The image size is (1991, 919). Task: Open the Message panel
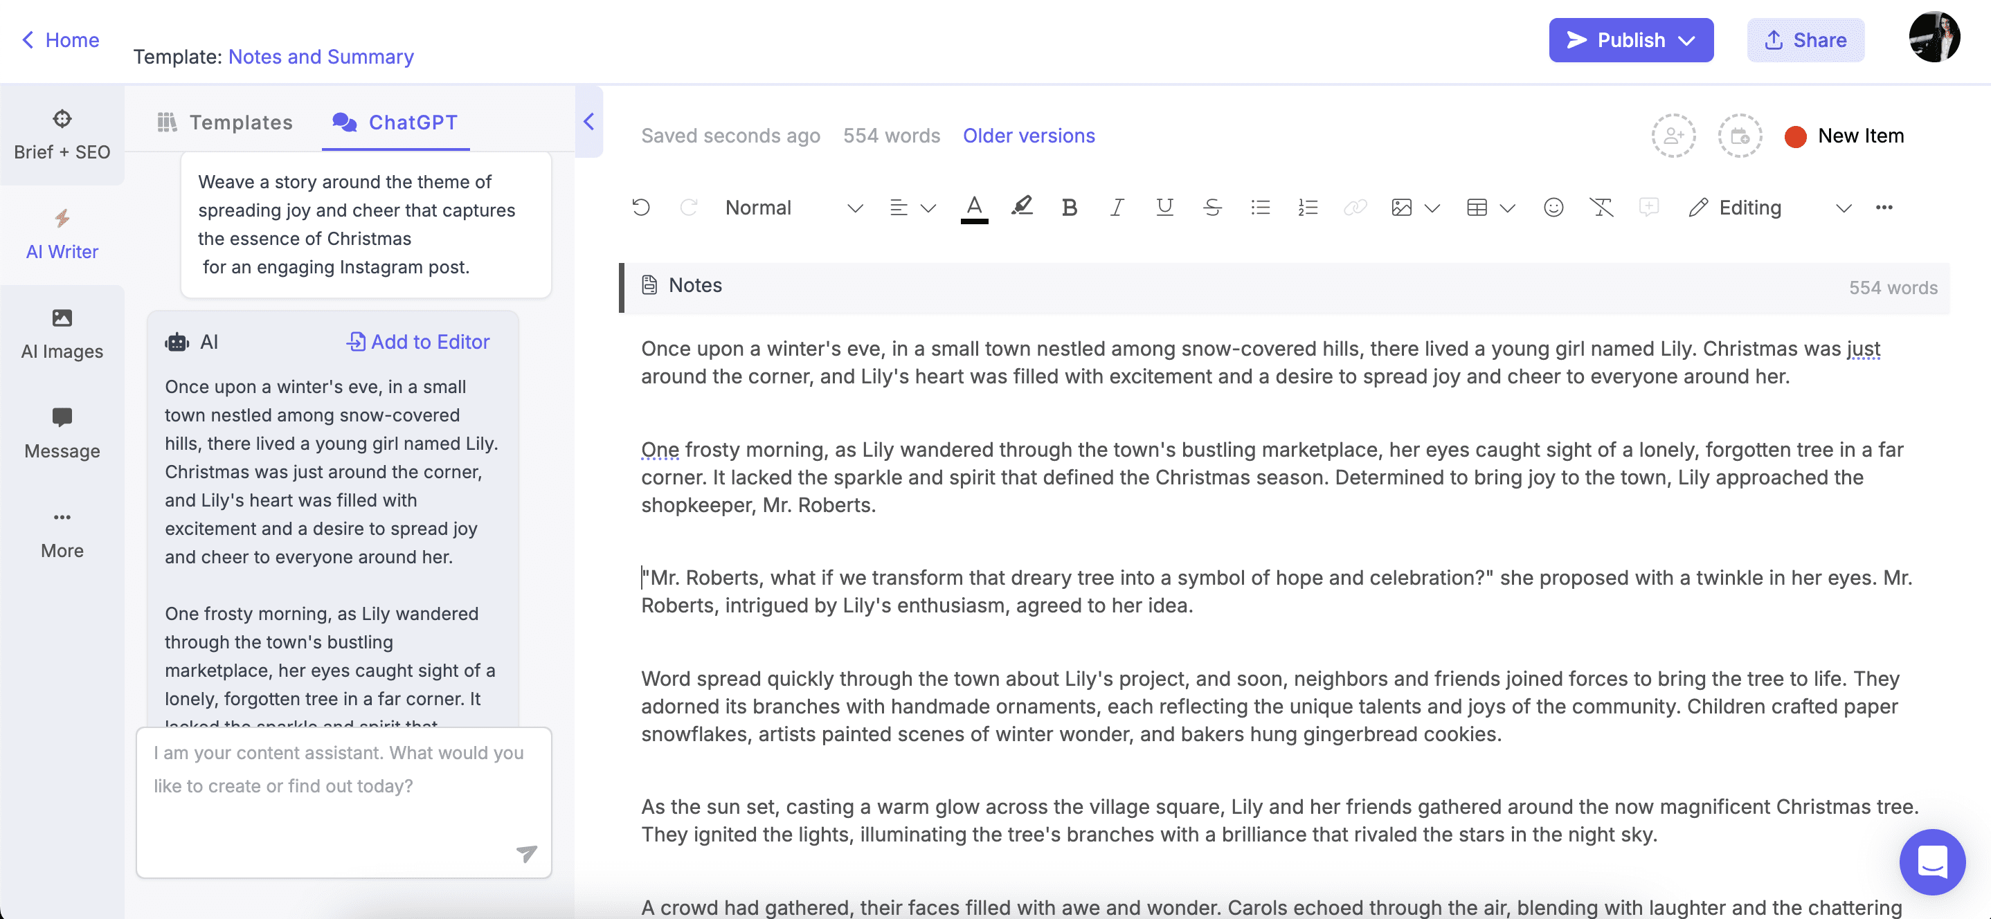pyautogui.click(x=62, y=434)
